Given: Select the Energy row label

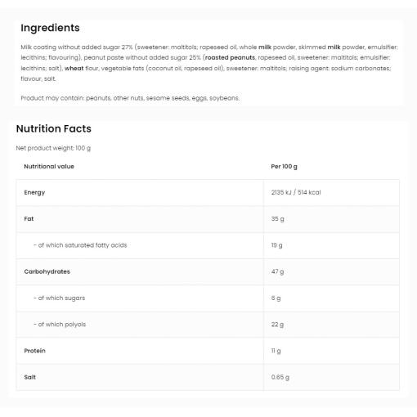Looking at the screenshot, I should (34, 192).
